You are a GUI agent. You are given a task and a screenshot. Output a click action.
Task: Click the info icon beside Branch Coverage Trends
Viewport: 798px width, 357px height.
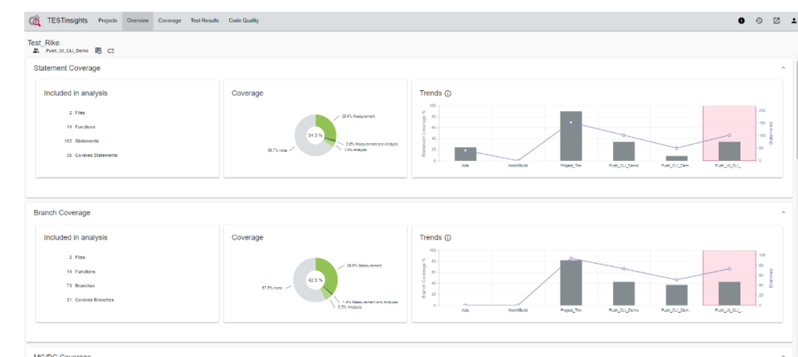point(448,238)
